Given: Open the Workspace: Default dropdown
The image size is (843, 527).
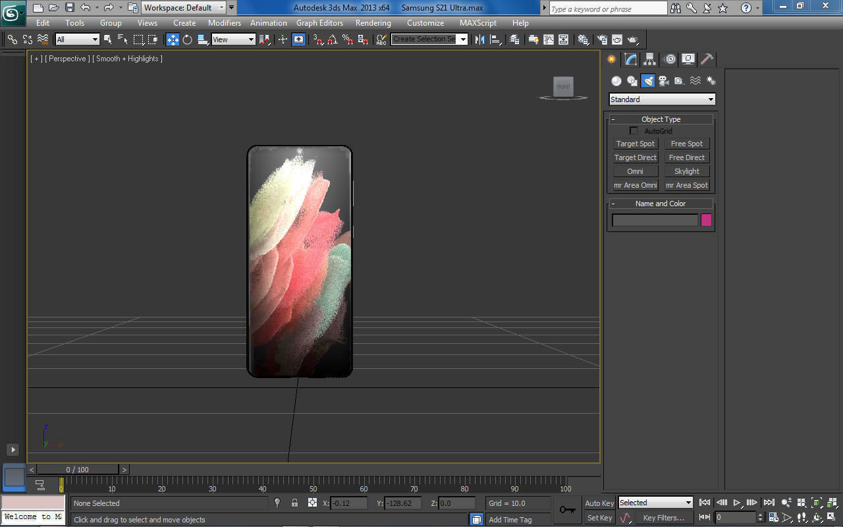Looking at the screenshot, I should (x=184, y=8).
